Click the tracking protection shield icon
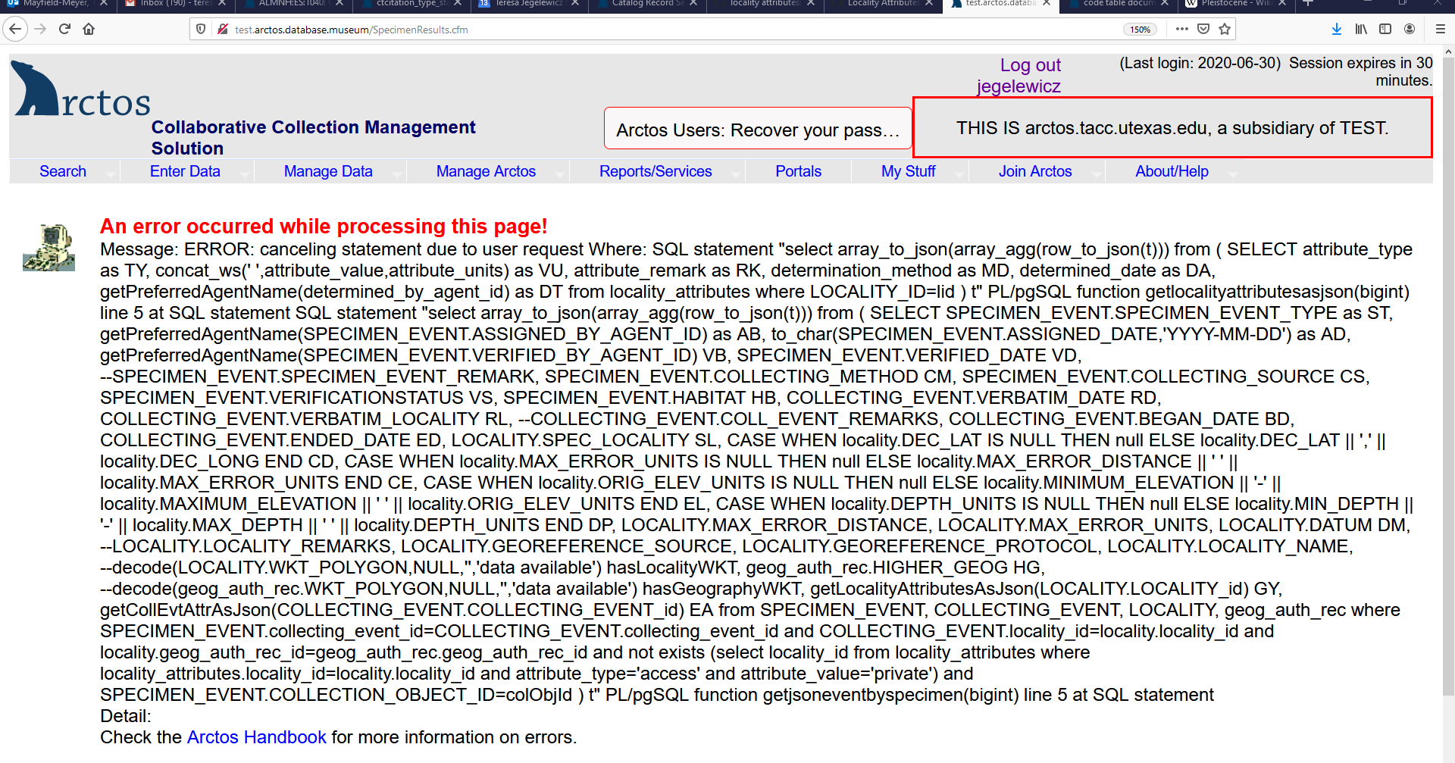The image size is (1455, 763). click(201, 30)
